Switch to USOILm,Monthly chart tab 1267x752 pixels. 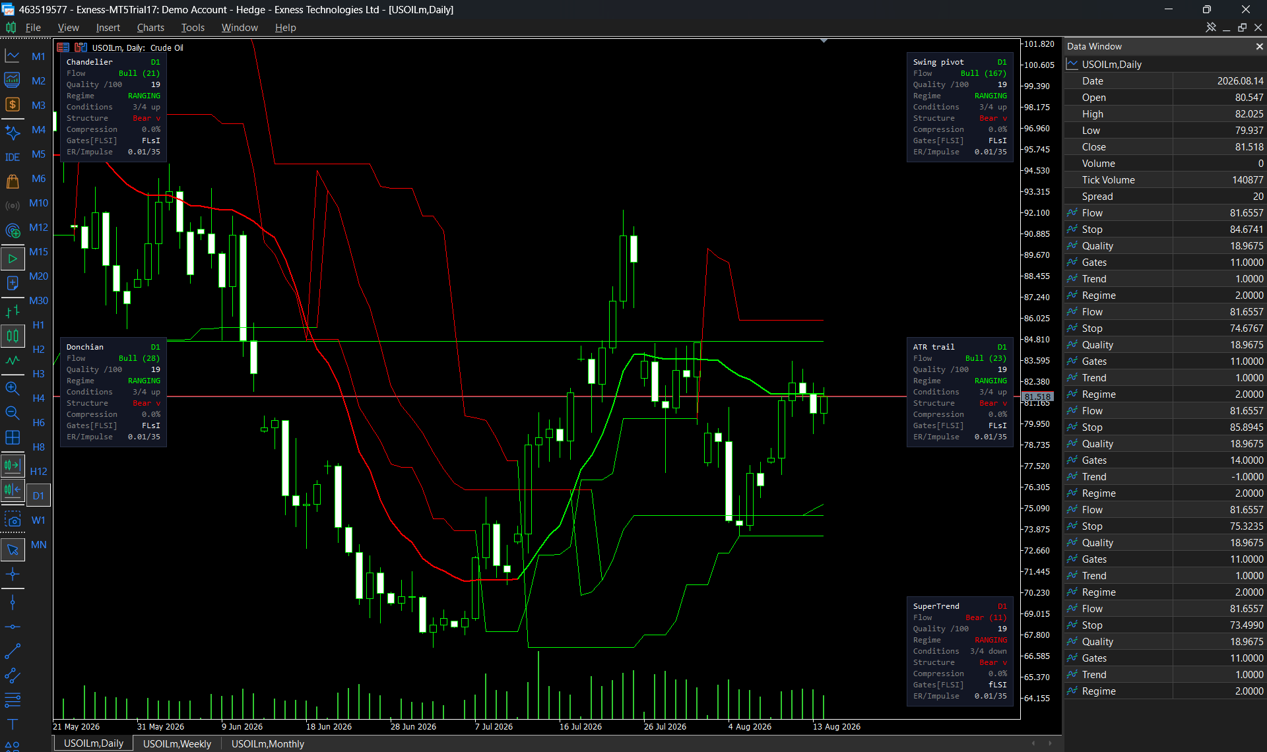point(267,743)
